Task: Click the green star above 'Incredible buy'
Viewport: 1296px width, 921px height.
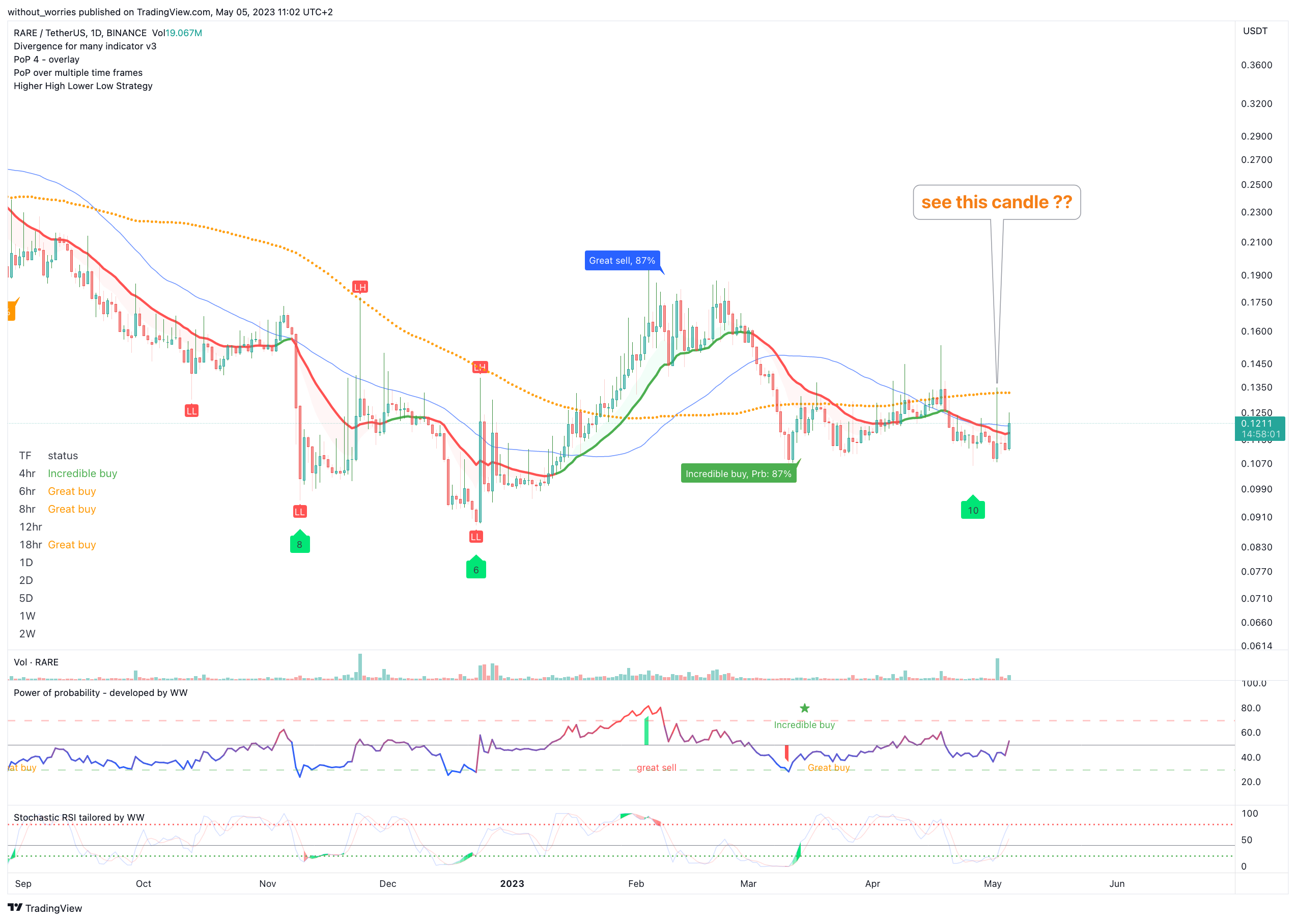Action: point(804,708)
